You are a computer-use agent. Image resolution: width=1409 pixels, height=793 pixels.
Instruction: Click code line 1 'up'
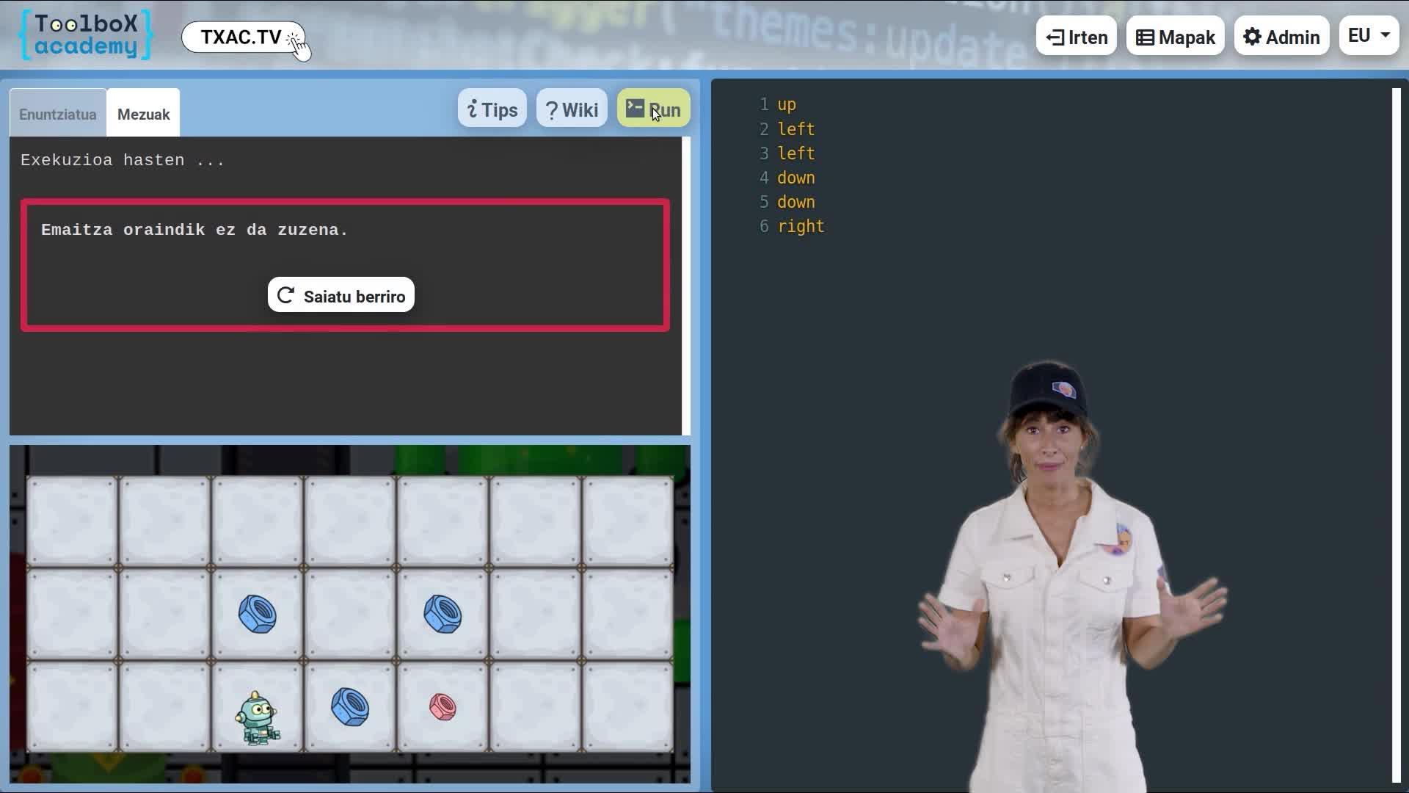(787, 104)
